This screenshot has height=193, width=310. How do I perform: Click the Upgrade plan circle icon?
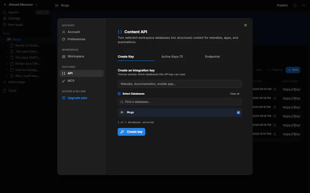coord(64,98)
